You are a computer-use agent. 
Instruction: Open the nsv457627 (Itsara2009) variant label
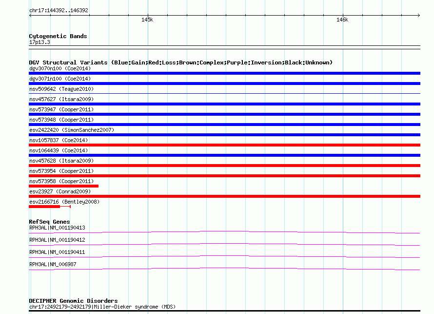tap(61, 99)
